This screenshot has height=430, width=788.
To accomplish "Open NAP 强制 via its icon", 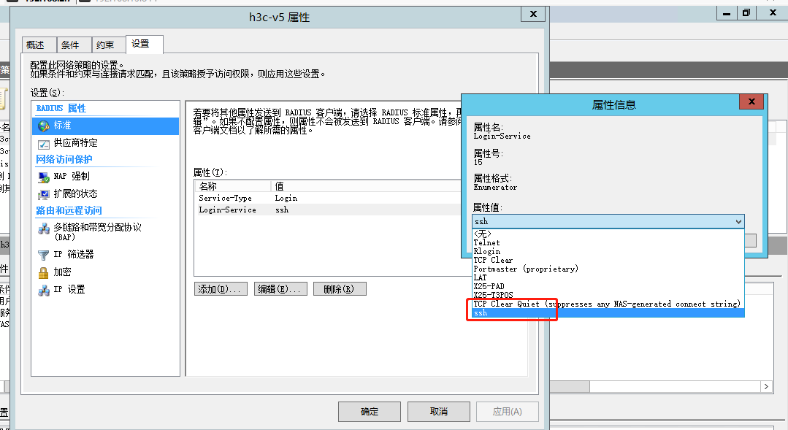I will pos(43,177).
